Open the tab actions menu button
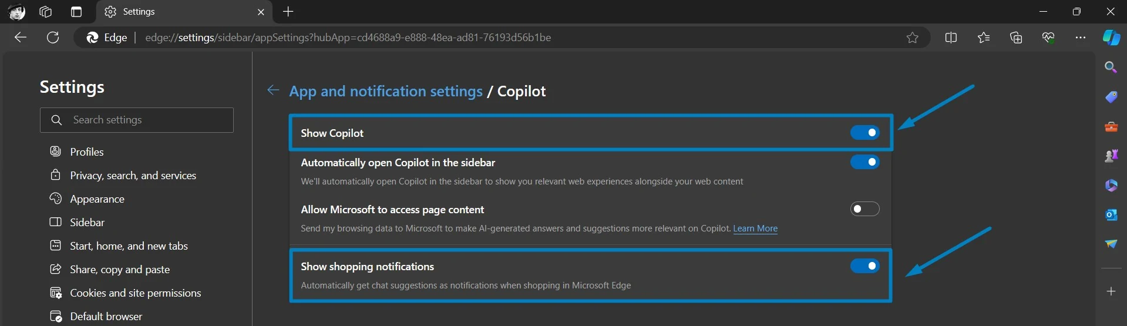This screenshot has height=326, width=1127. [x=76, y=12]
